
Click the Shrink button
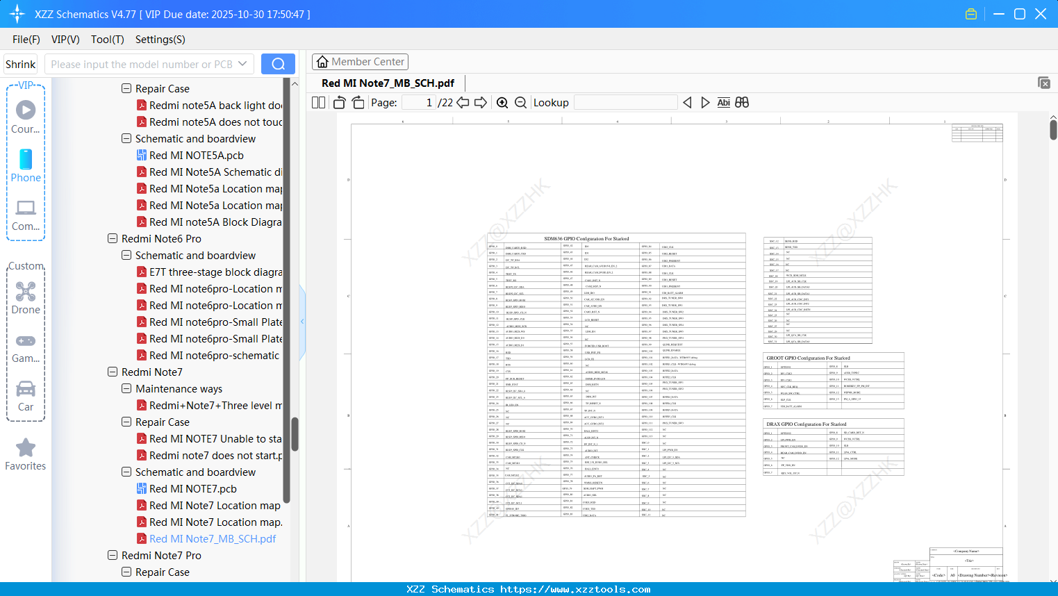pyautogui.click(x=21, y=64)
